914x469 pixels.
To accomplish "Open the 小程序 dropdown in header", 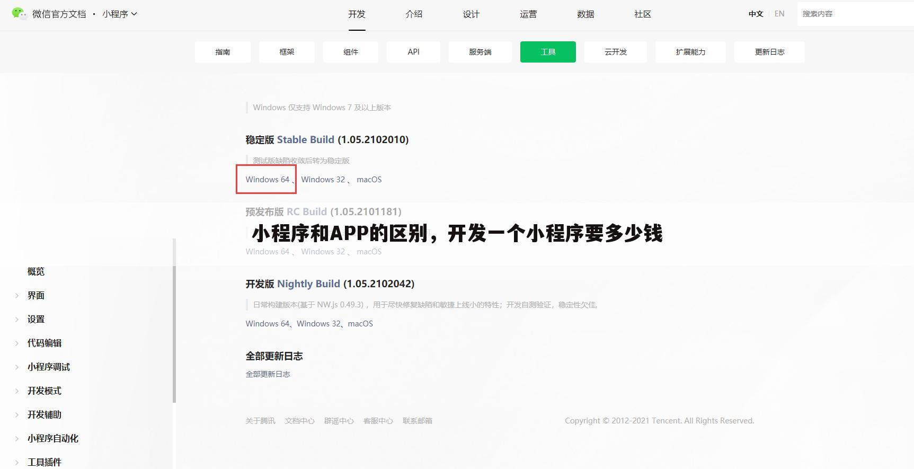I will 120,14.
